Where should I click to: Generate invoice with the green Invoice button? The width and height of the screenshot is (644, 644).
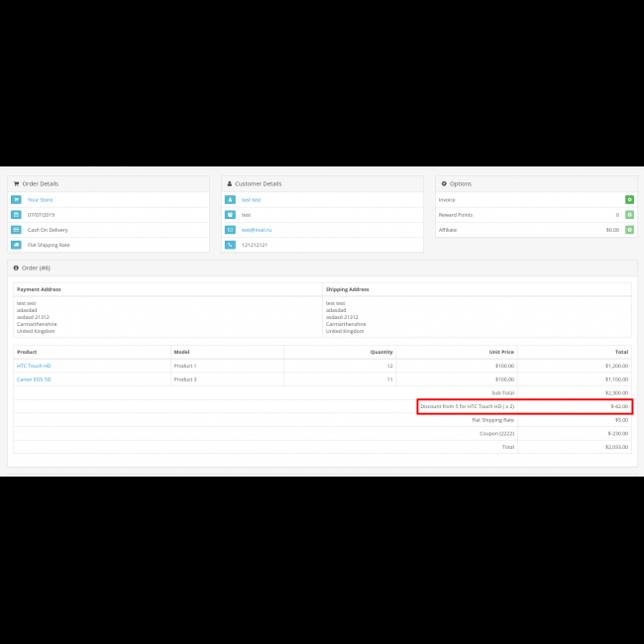[x=629, y=199]
